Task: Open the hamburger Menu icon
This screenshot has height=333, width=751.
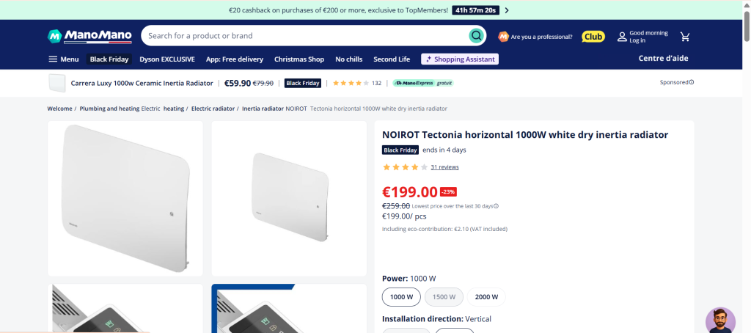Action: pyautogui.click(x=53, y=59)
